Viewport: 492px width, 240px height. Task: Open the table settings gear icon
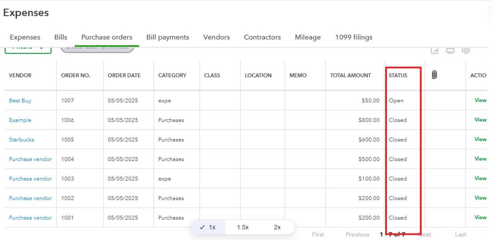click(466, 51)
